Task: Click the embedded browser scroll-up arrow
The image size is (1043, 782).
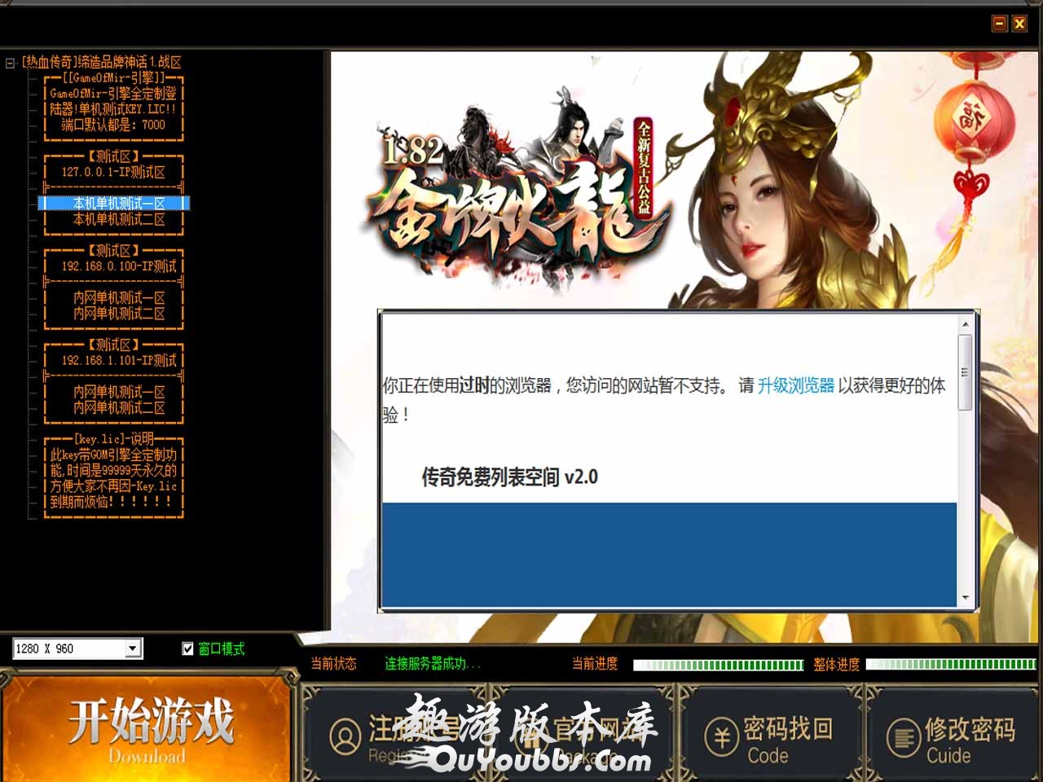Action: point(966,324)
